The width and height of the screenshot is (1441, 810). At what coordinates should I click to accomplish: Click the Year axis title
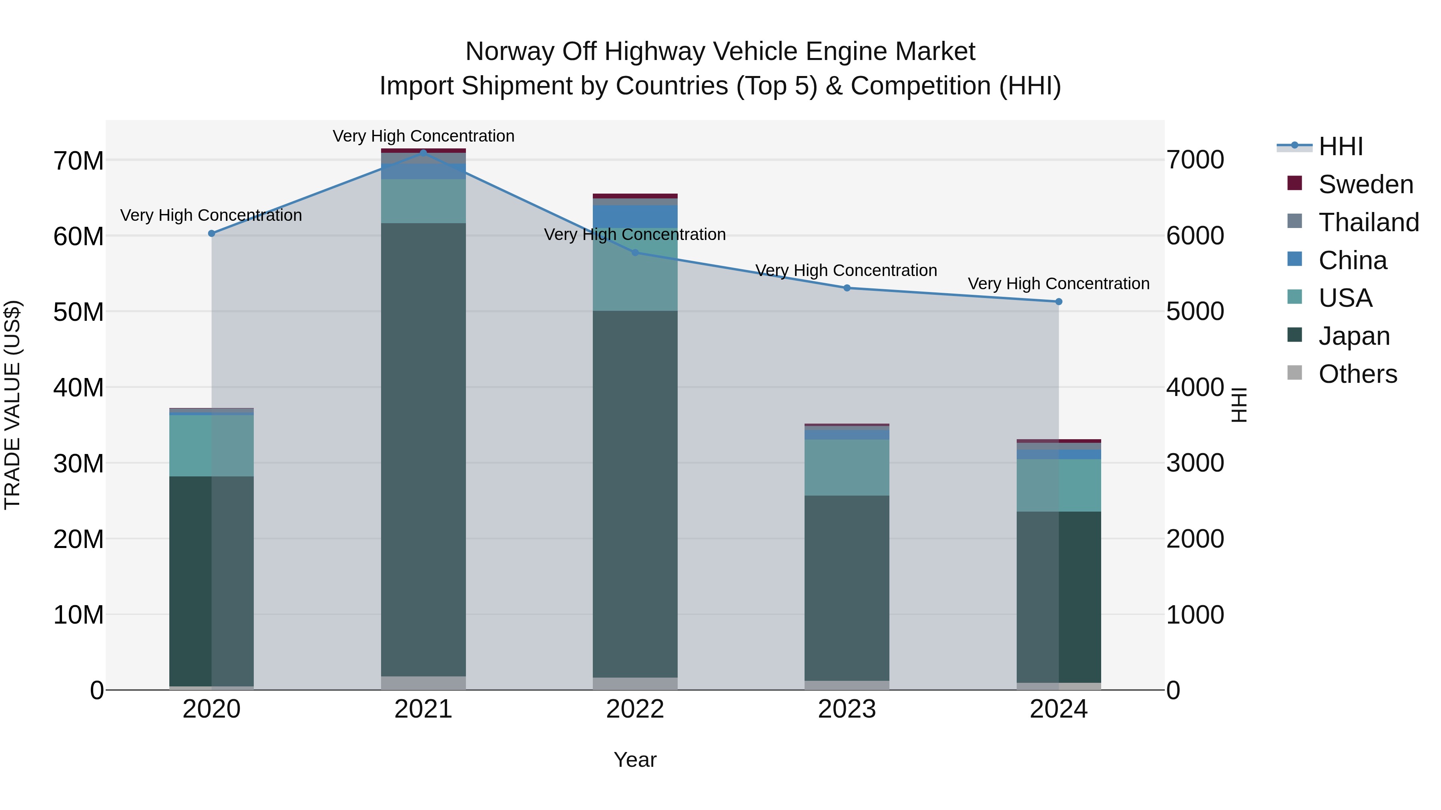(635, 760)
